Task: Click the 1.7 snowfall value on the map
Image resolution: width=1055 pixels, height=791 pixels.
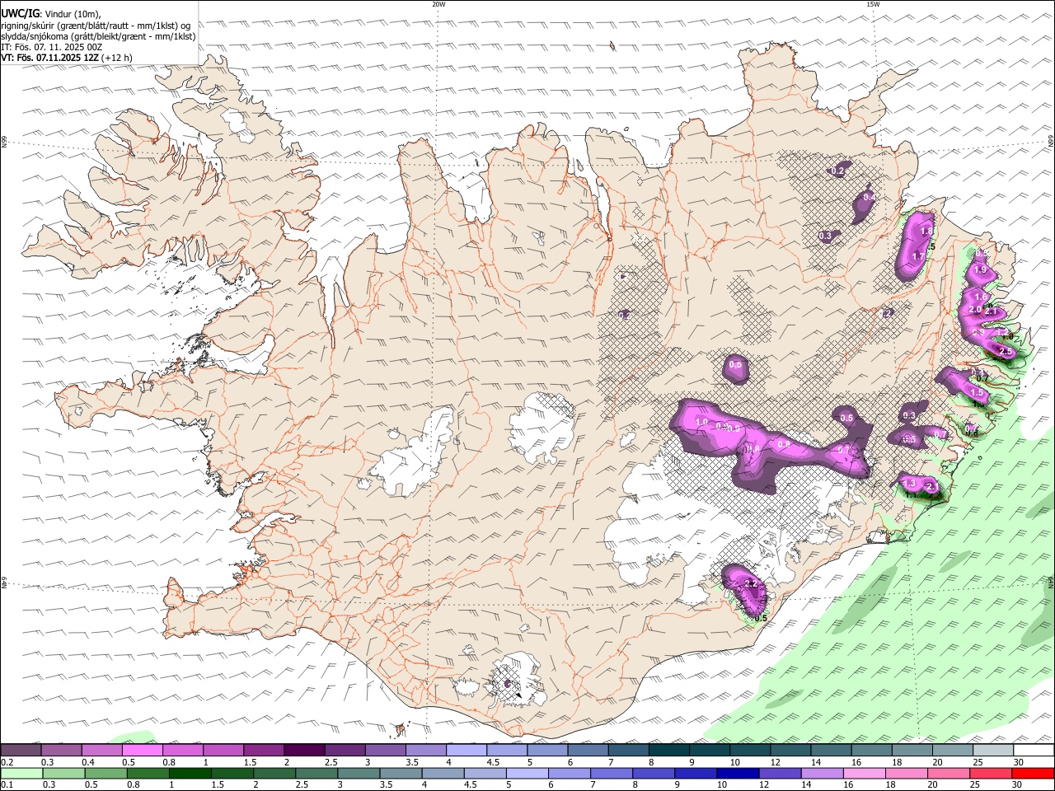Action: pyautogui.click(x=919, y=256)
